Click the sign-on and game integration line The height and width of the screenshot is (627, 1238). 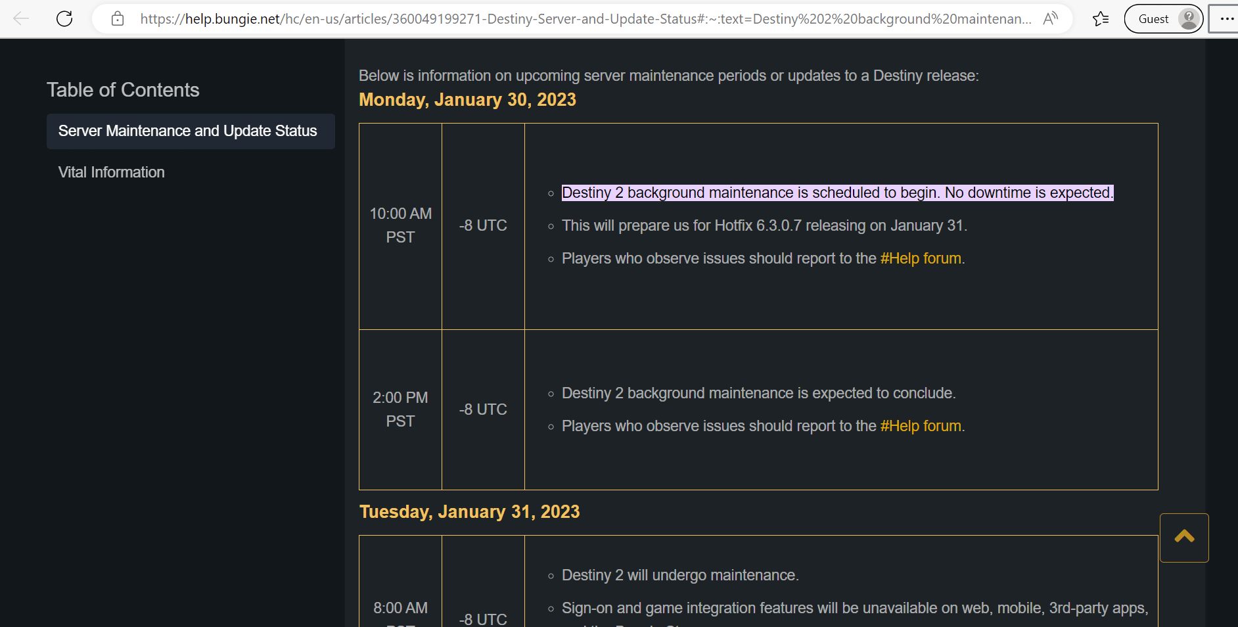pos(855,608)
